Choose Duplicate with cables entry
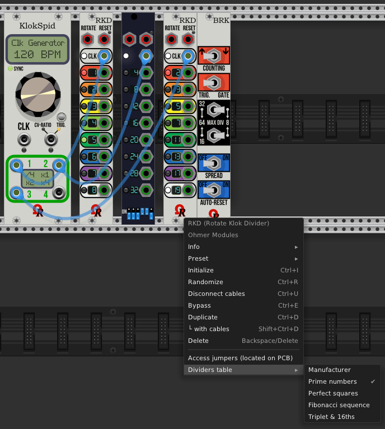 click(x=243, y=329)
